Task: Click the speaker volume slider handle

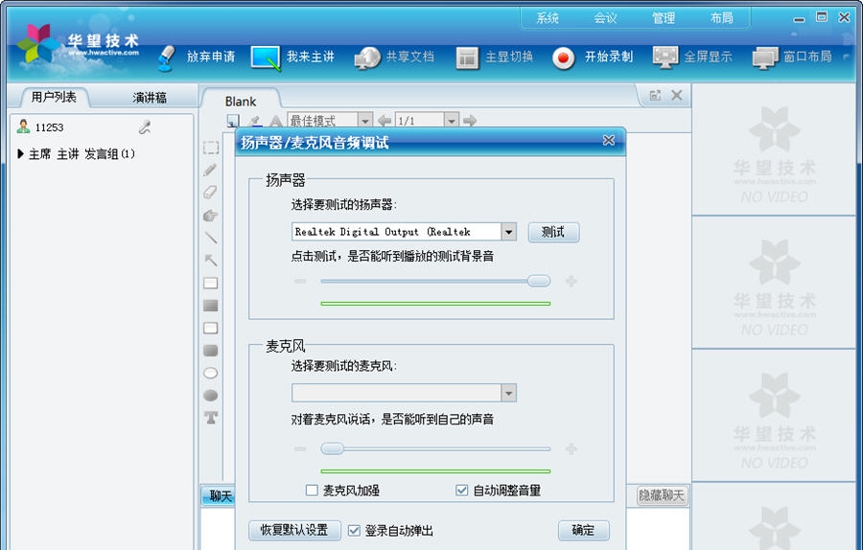Action: pos(539,281)
